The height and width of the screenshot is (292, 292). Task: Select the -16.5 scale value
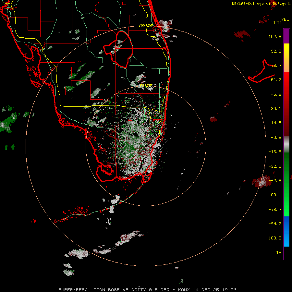pyautogui.click(x=275, y=152)
